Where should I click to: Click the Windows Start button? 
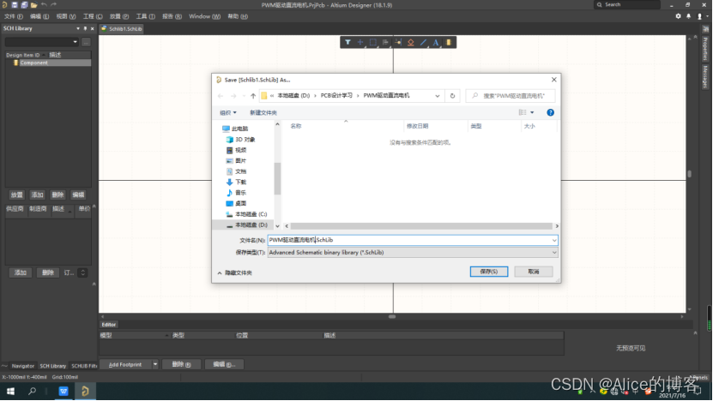click(x=10, y=391)
